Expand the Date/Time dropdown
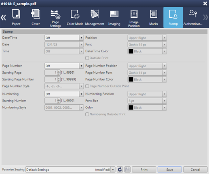This screenshot has height=174, width=209. click(64, 38)
